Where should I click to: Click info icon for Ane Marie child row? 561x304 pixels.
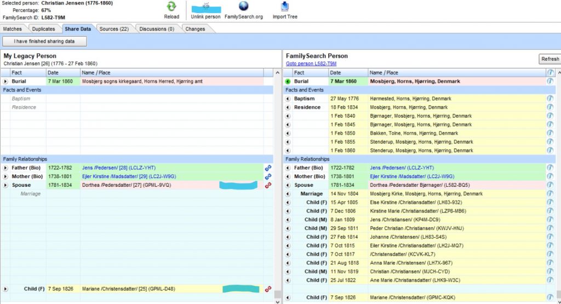tap(550, 280)
